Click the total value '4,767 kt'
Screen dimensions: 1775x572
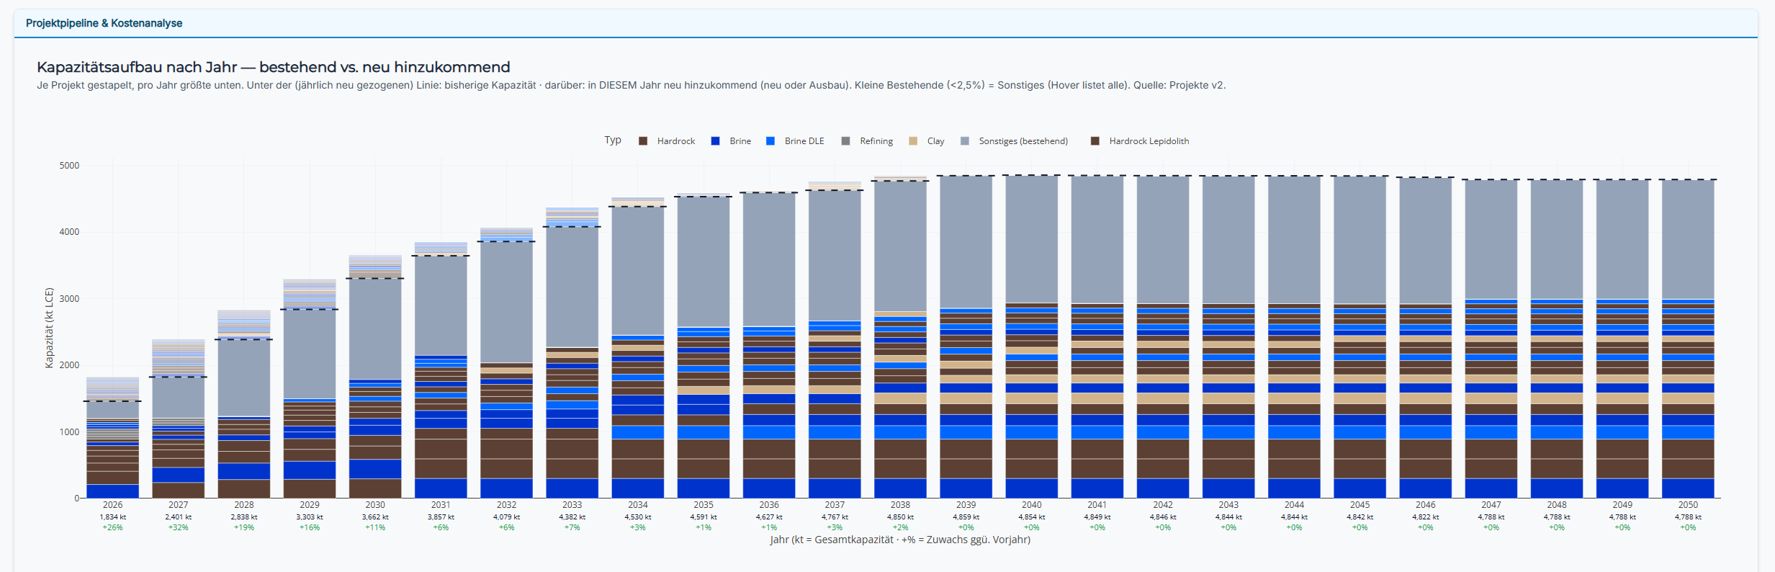(x=835, y=517)
